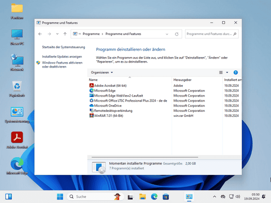Click the Remotedesktopverbindung row icon
The height and width of the screenshot is (203, 271).
point(92,110)
